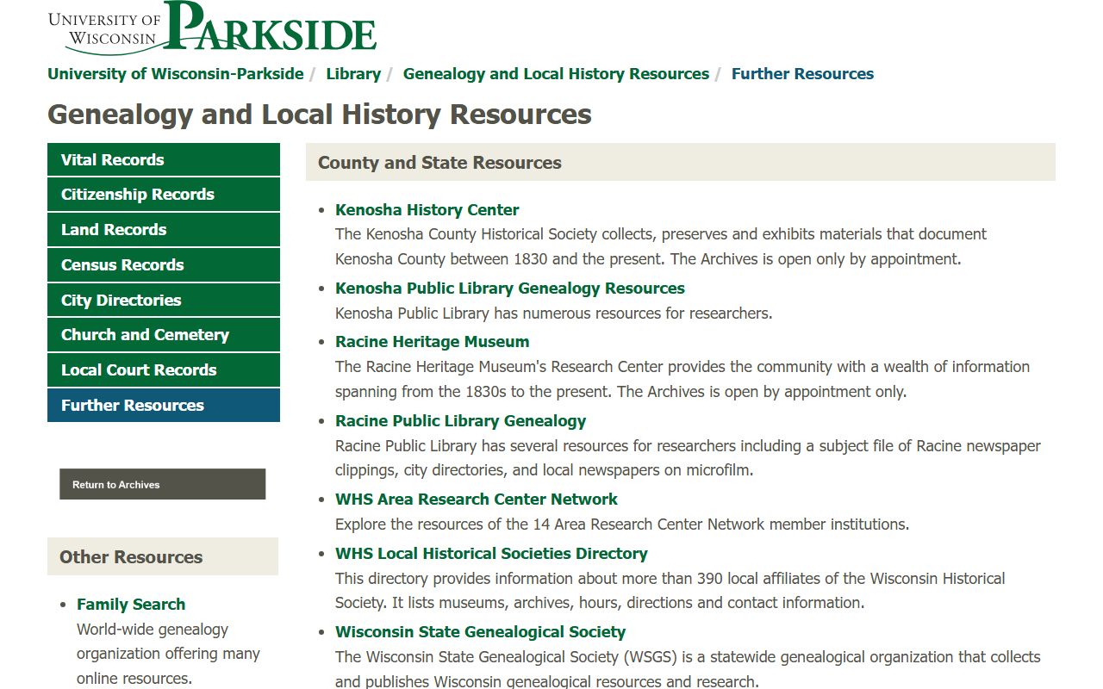Click 'World-wide genealogy organization' description text
Viewport: 1103px width, 689px height.
(168, 654)
